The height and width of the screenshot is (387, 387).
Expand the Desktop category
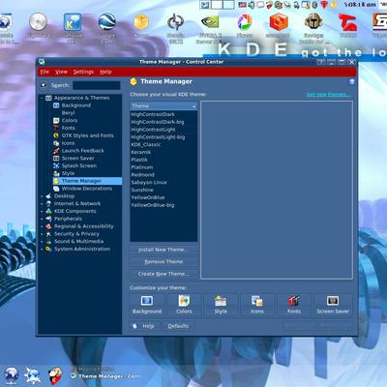click(42, 196)
